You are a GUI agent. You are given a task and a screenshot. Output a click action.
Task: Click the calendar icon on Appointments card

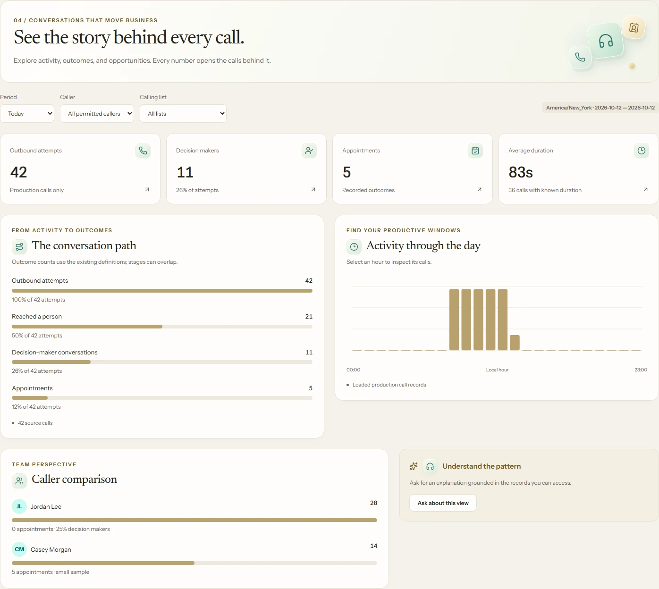pyautogui.click(x=475, y=151)
